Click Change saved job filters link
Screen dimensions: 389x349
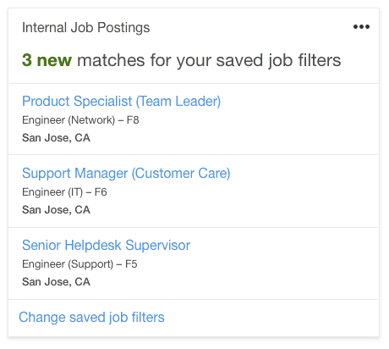91,318
